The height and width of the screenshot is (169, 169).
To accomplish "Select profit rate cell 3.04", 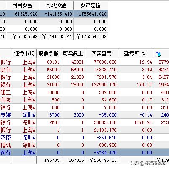I will point(135,77).
